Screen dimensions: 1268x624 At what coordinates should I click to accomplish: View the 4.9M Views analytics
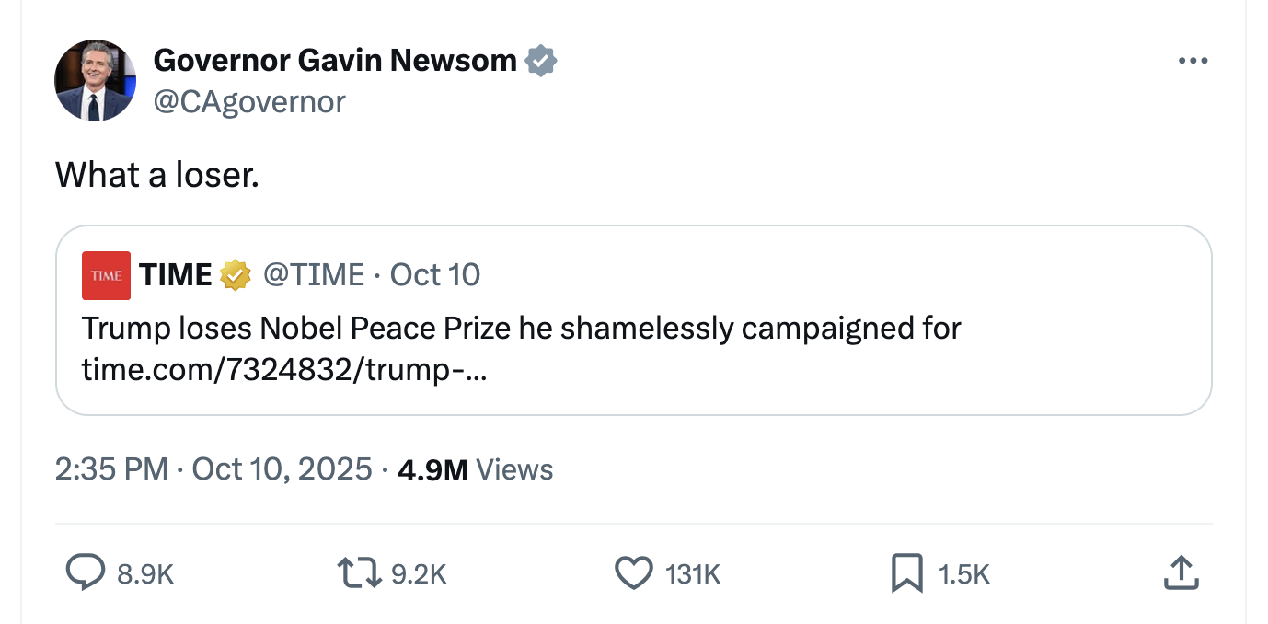[x=475, y=469]
